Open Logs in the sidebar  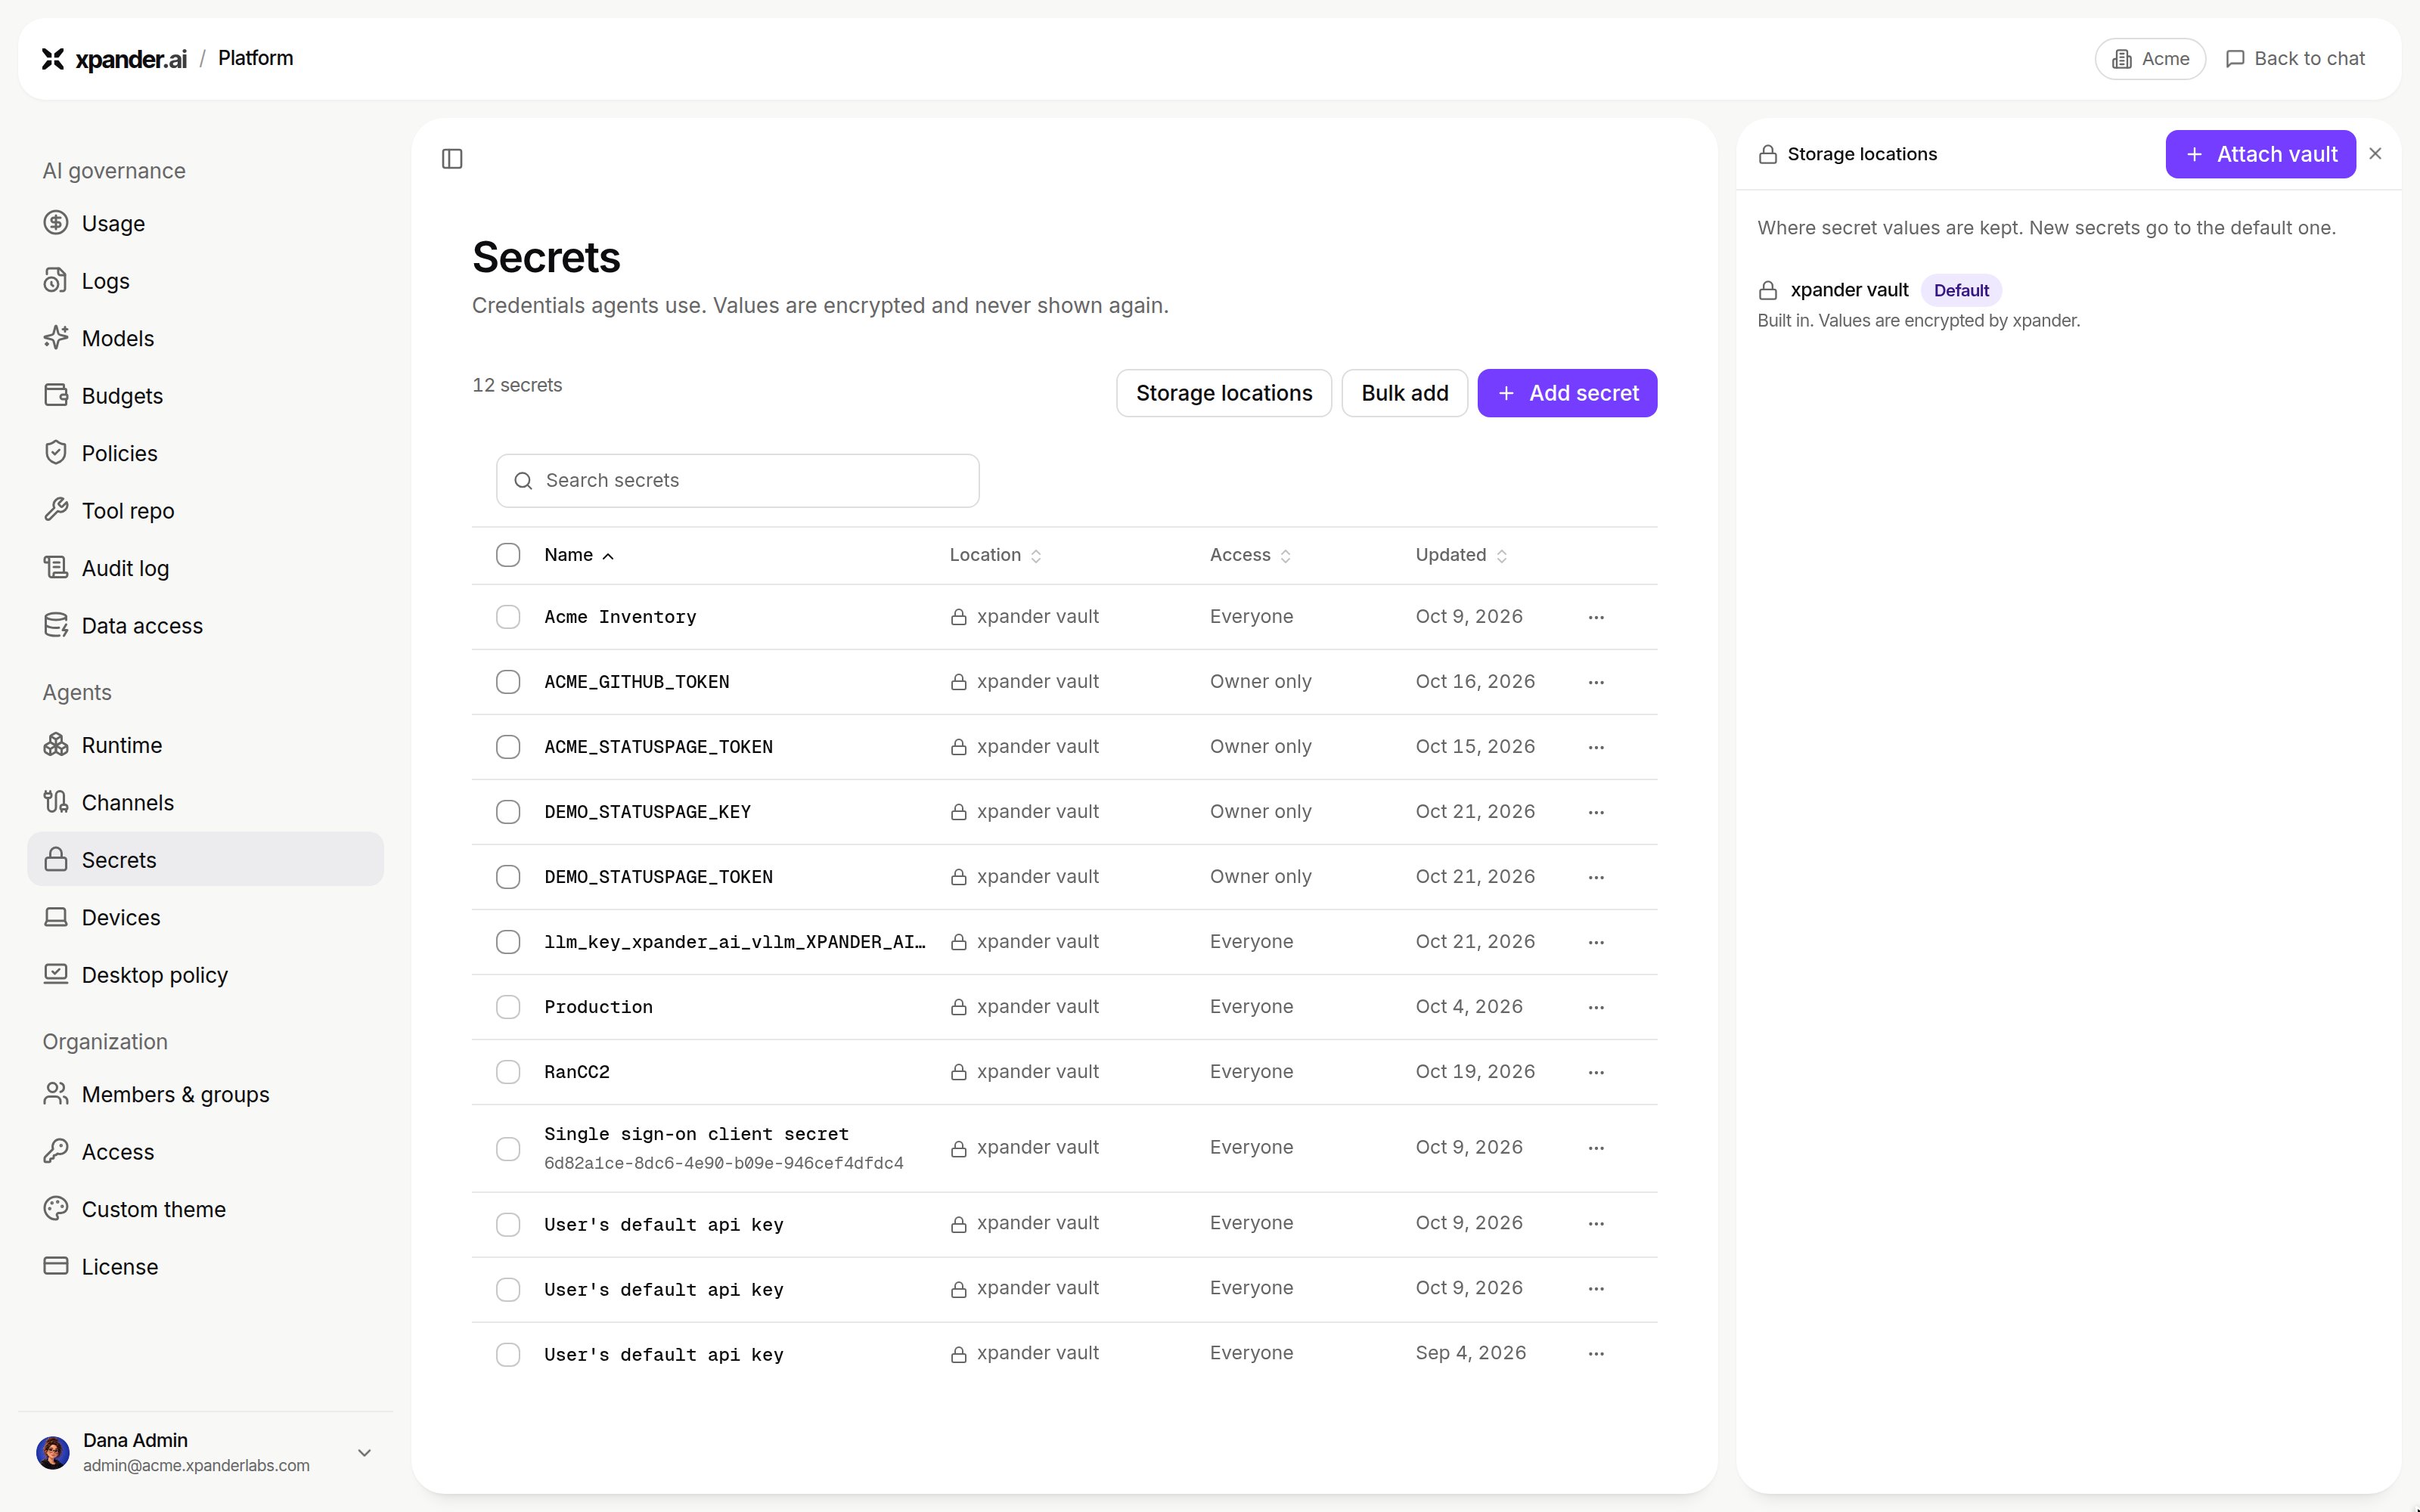point(205,281)
